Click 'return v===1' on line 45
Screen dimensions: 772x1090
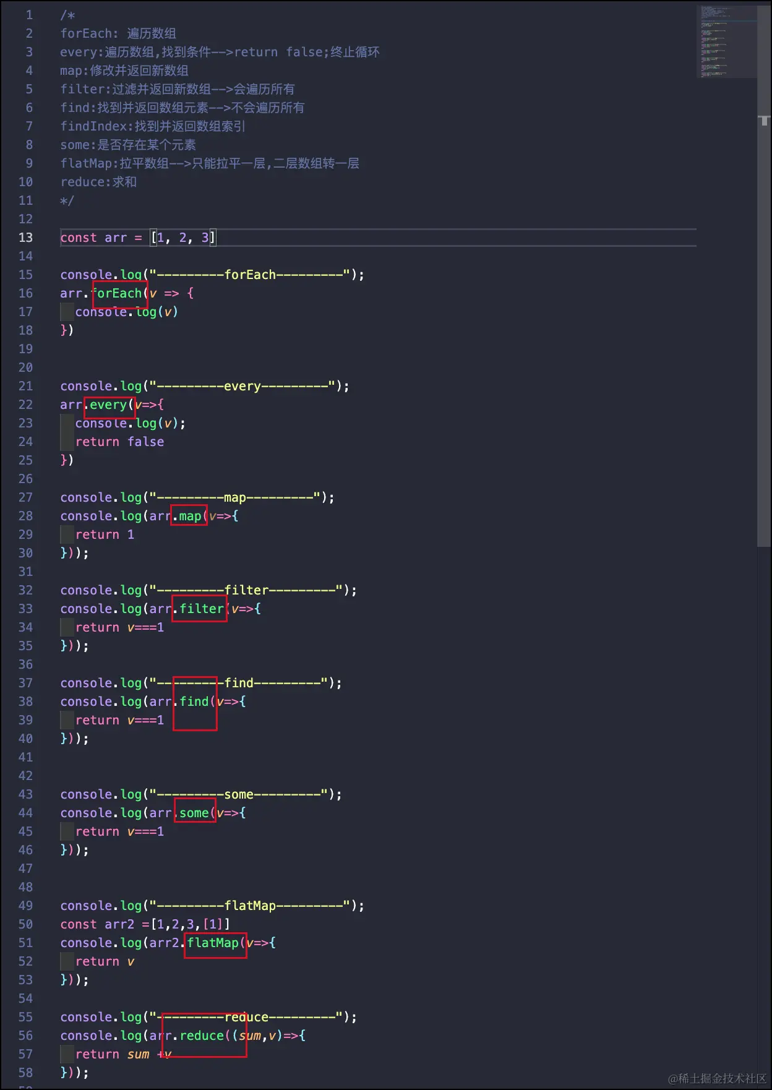coord(119,831)
